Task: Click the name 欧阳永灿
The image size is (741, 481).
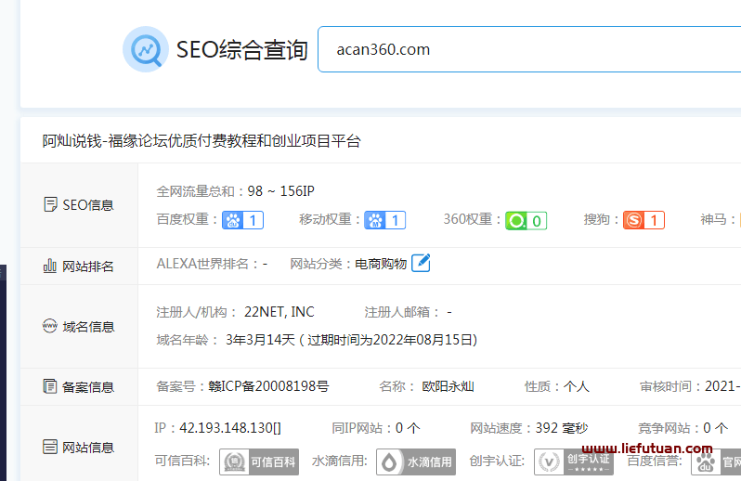Action: tap(448, 386)
